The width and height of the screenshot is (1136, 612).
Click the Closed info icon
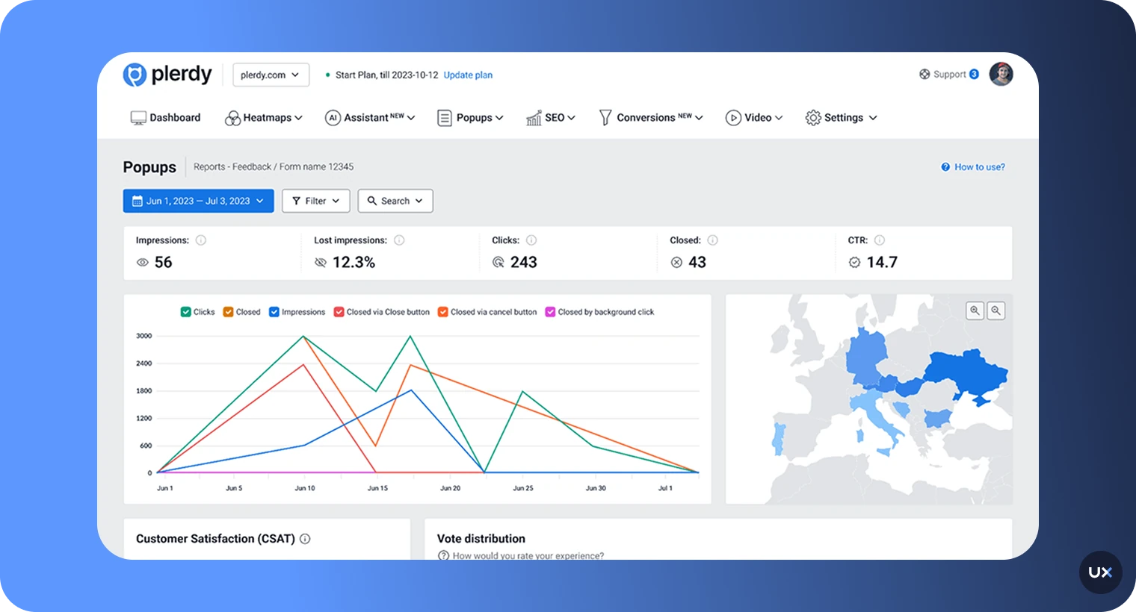click(x=712, y=240)
